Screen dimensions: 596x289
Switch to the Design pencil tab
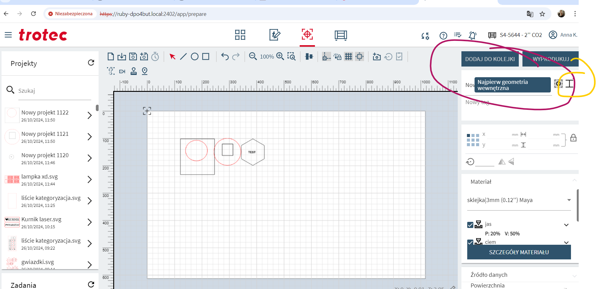(275, 35)
